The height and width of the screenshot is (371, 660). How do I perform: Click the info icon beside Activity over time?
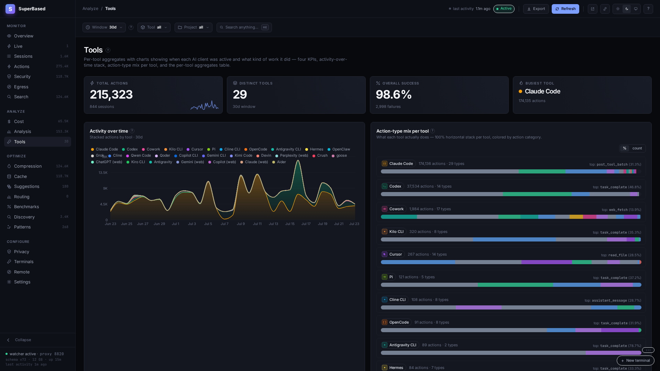pyautogui.click(x=132, y=131)
